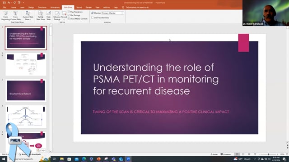Open the Windows Start menu
The width and height of the screenshot is (289, 162).
pyautogui.click(x=4, y=159)
